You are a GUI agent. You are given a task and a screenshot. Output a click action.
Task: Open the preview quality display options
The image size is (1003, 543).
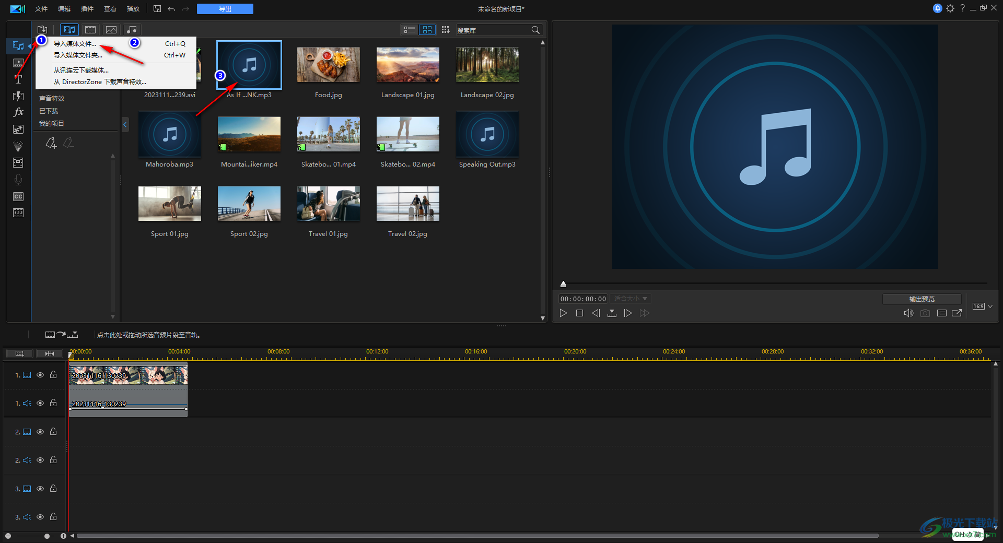click(x=941, y=313)
